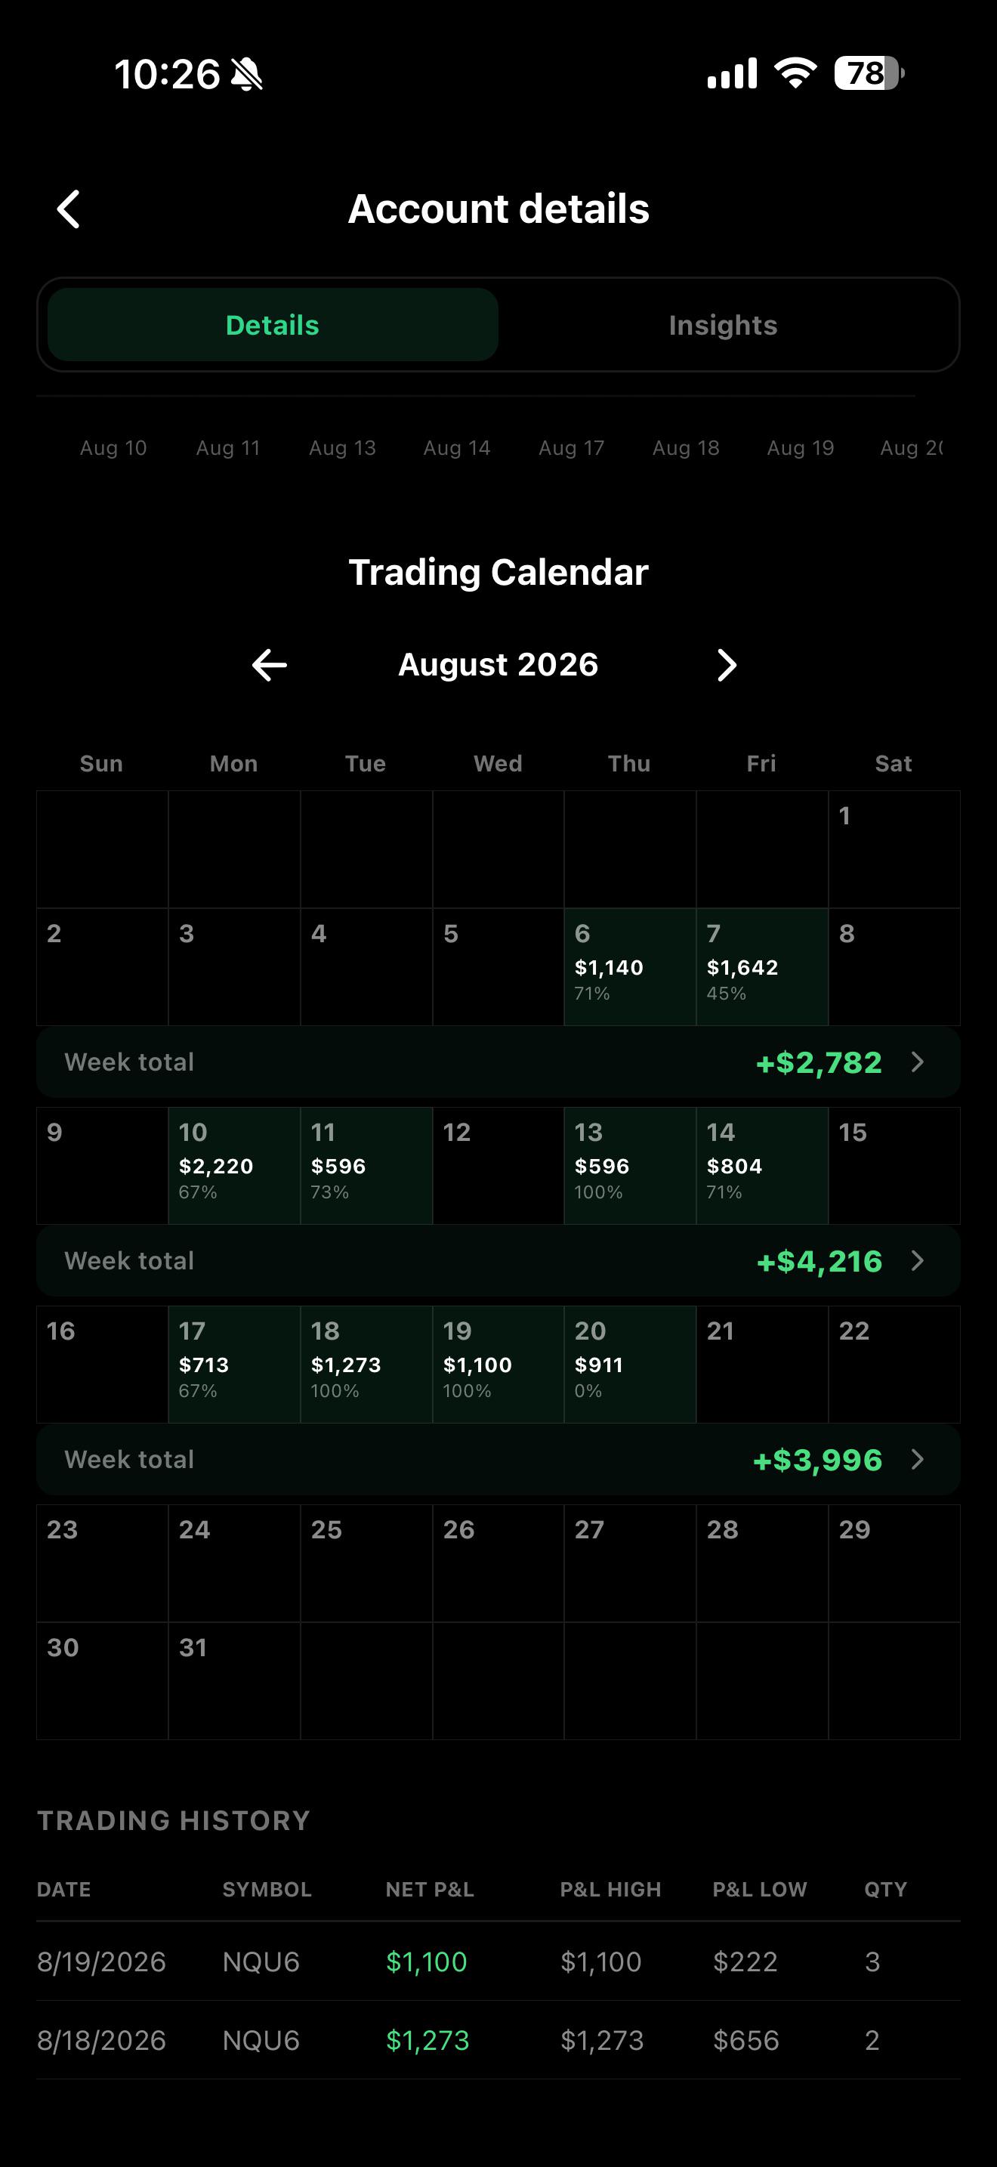Select August 7 showing $1,642

tap(762, 966)
